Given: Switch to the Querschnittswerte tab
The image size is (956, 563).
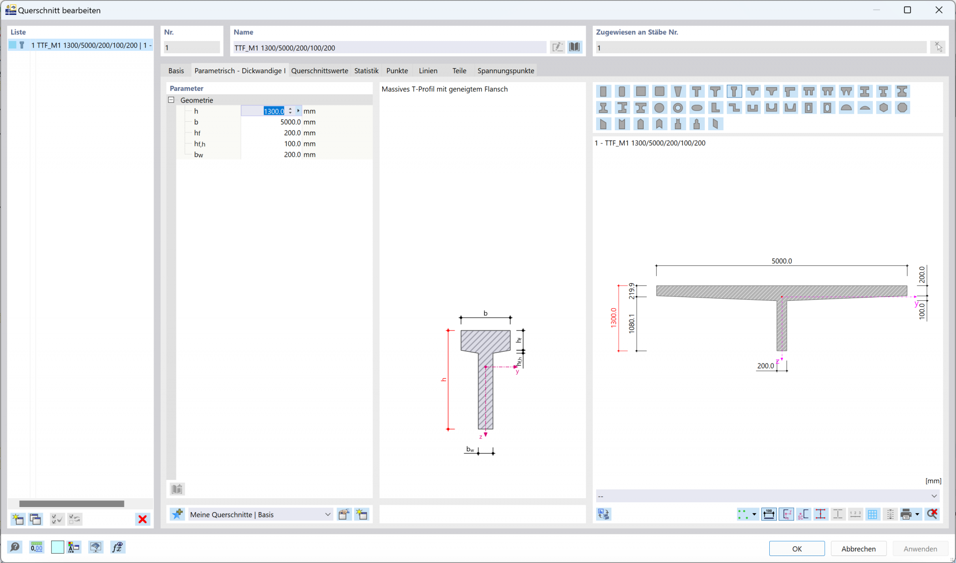Looking at the screenshot, I should 320,70.
